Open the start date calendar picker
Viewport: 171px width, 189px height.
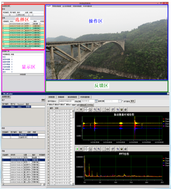(x=96, y=101)
